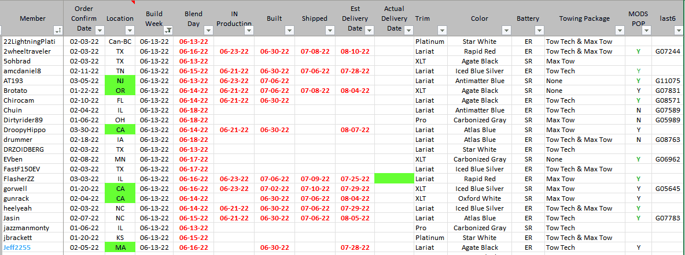Screen dimensions: 685x255
Task: Click the red comment indicator on Location header
Action: pyautogui.click(x=133, y=2)
